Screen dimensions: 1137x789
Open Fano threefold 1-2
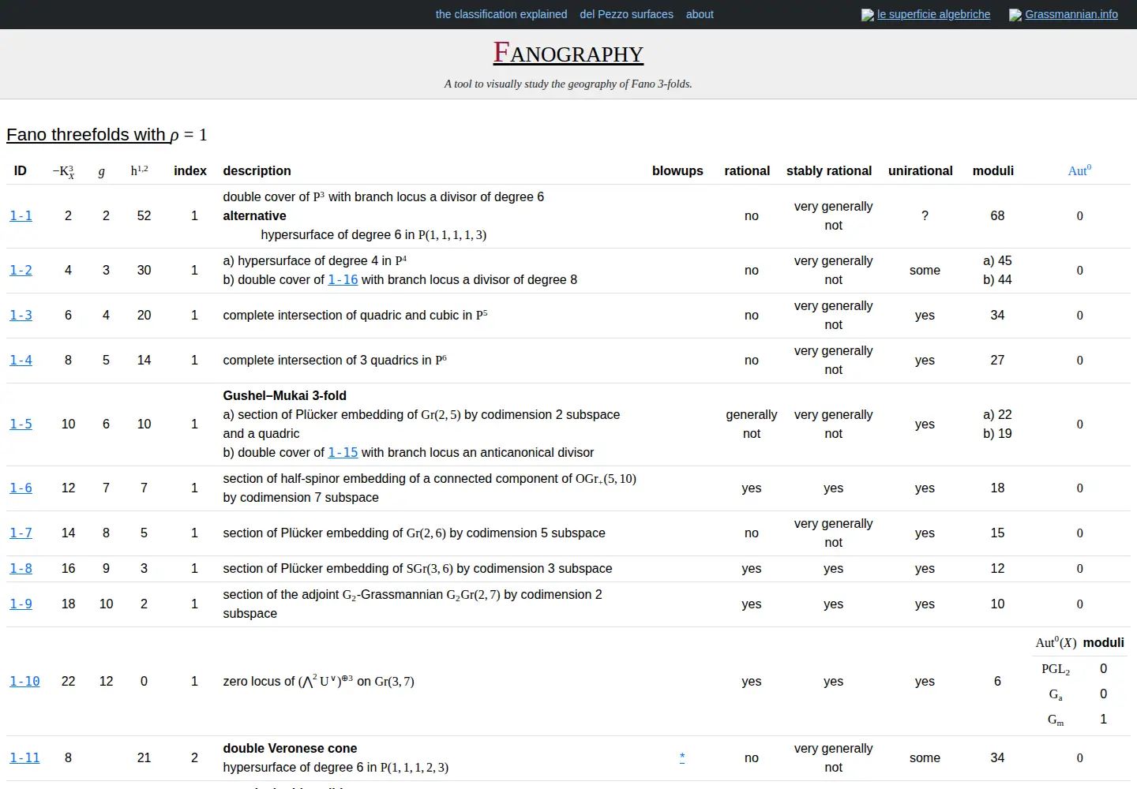(x=21, y=270)
